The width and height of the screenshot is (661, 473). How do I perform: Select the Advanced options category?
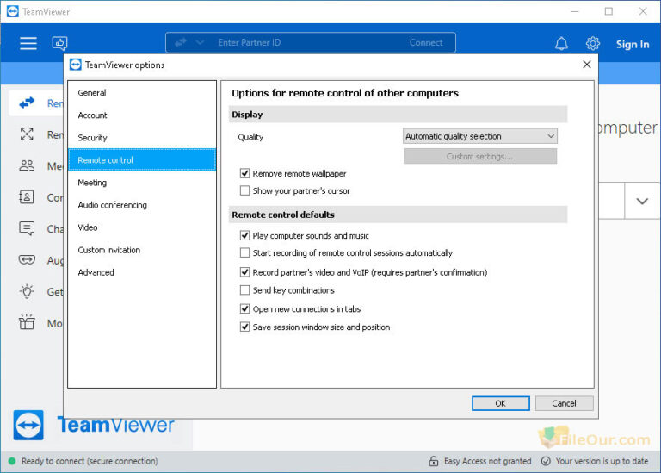pos(142,272)
